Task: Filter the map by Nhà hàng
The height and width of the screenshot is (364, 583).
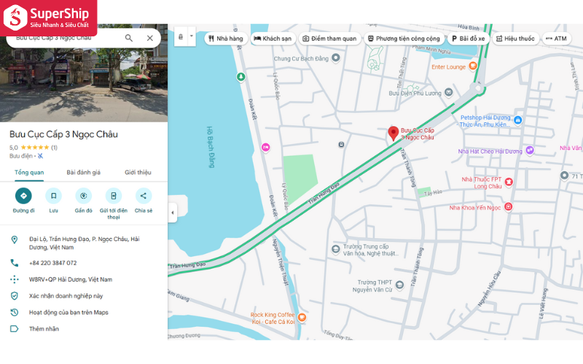Action: [226, 39]
